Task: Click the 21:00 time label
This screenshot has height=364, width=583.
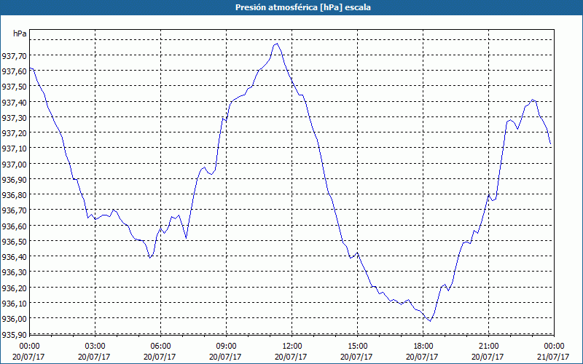Action: click(488, 347)
